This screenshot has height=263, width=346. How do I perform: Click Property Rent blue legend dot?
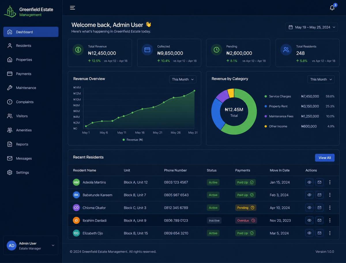pyautogui.click(x=266, y=106)
